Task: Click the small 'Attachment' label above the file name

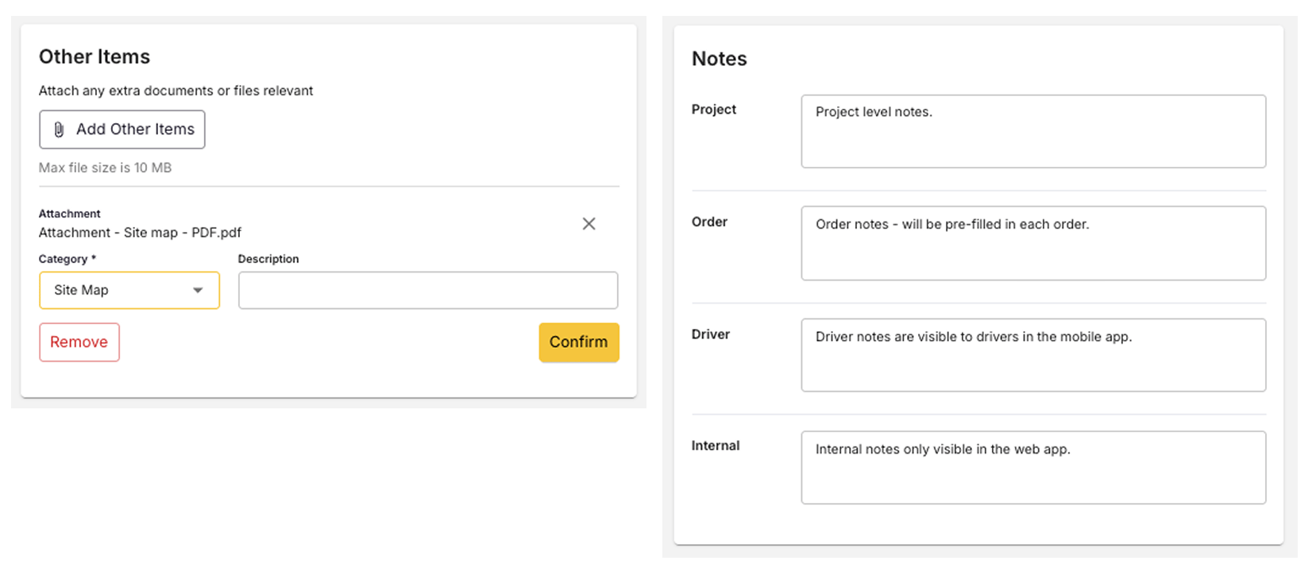Action: [x=70, y=214]
